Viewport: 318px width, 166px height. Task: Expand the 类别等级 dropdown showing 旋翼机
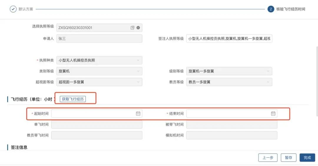(x=100, y=71)
